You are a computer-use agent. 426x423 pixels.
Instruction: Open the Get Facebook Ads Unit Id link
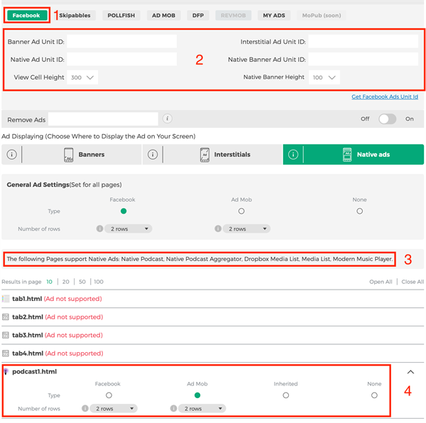[x=385, y=97]
